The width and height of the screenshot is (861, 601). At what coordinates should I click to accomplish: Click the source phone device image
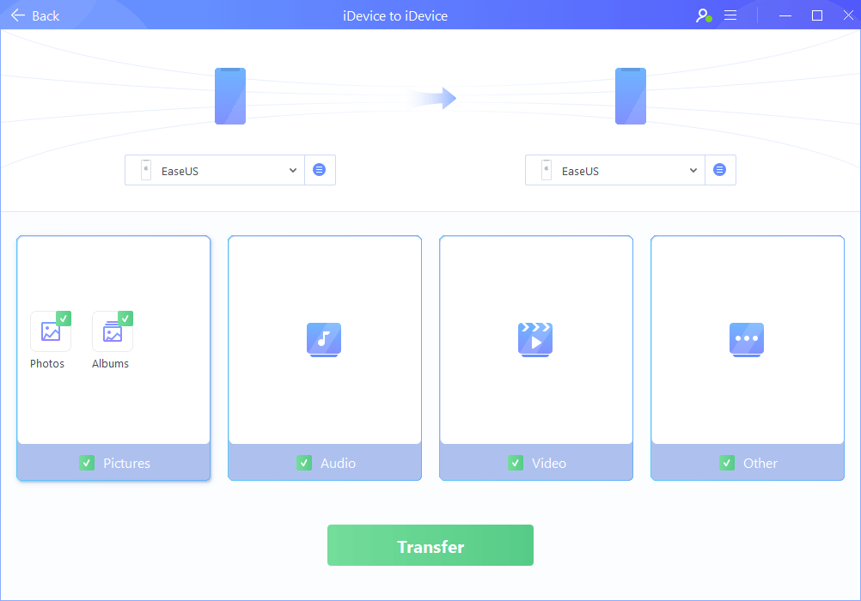pyautogui.click(x=230, y=96)
